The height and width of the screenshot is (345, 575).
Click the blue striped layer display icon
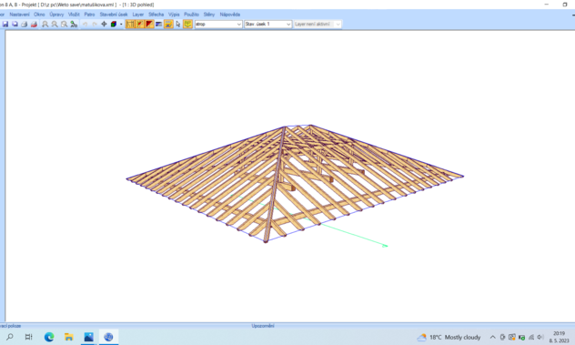click(x=159, y=25)
